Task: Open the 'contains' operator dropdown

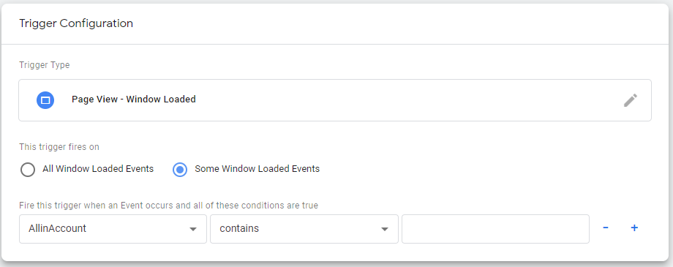Action: (x=304, y=229)
